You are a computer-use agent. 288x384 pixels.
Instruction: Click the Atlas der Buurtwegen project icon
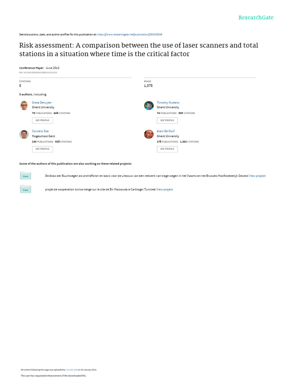coord(25,175)
